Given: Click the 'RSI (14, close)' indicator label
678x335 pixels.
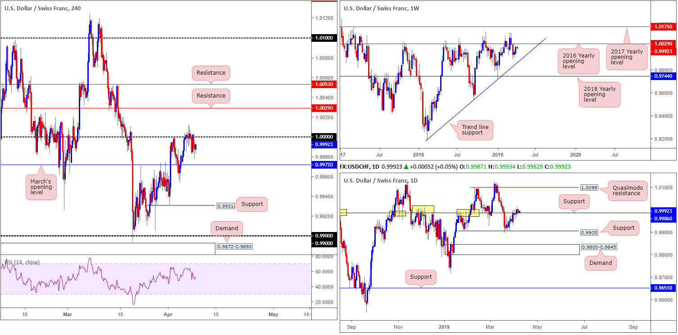Looking at the screenshot, I should click(x=22, y=262).
